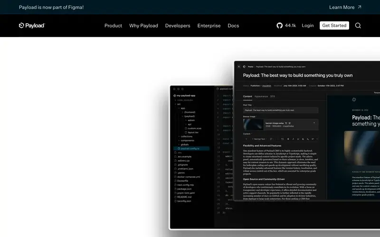
Task: Click the Payload logo in the navbar
Action: coord(32,26)
